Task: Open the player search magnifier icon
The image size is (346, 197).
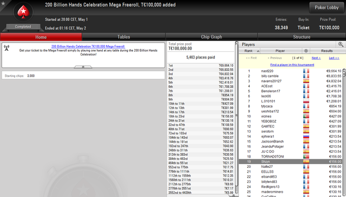Action: [341, 44]
